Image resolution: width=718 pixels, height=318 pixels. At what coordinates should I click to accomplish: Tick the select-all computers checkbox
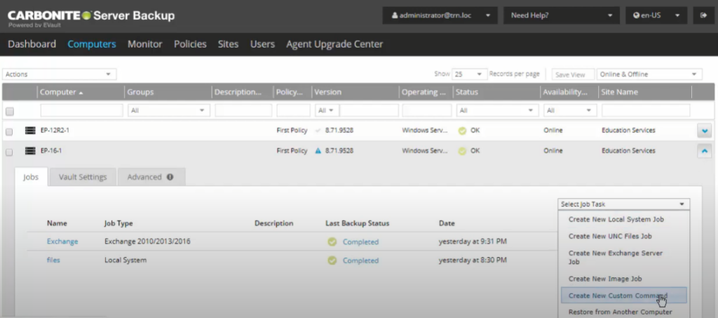pyautogui.click(x=10, y=111)
